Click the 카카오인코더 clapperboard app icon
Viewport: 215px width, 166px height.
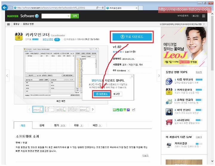(19, 36)
